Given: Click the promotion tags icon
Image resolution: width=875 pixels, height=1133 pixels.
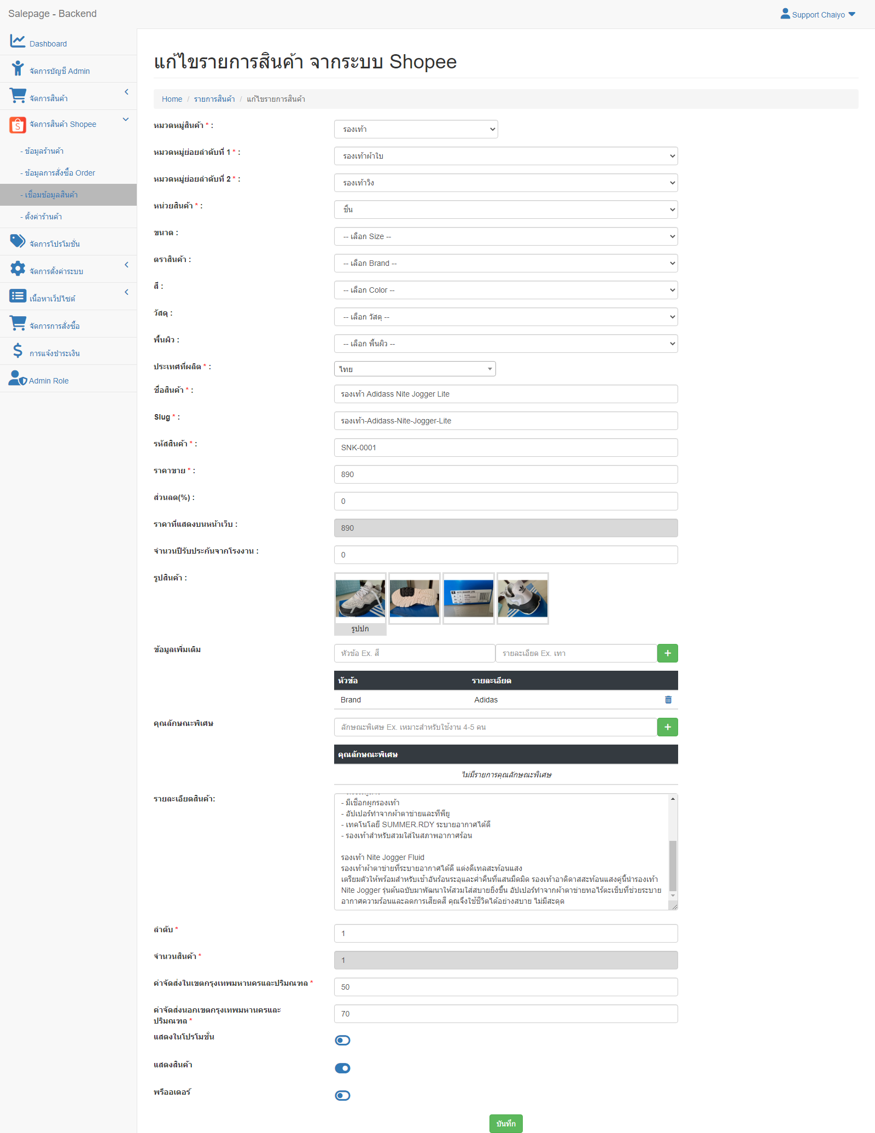Looking at the screenshot, I should point(17,241).
